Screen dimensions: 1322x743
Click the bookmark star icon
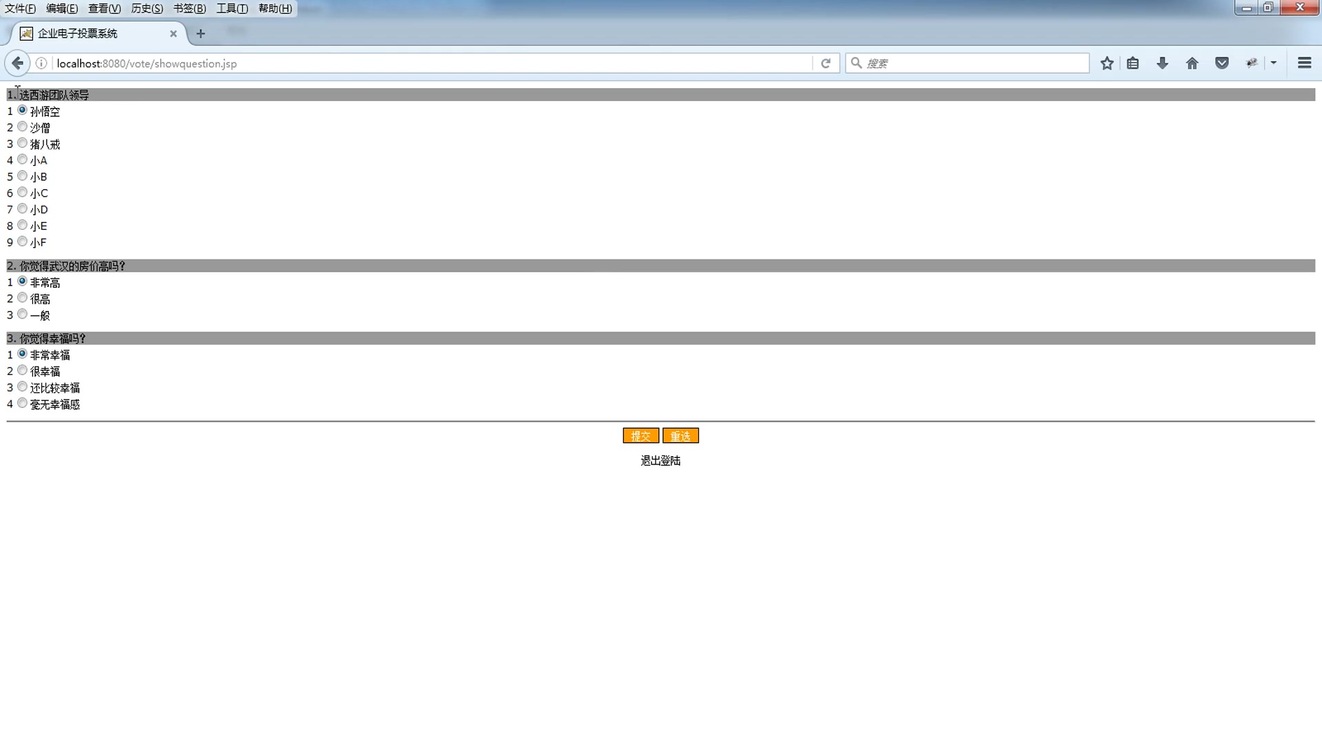[x=1106, y=63]
